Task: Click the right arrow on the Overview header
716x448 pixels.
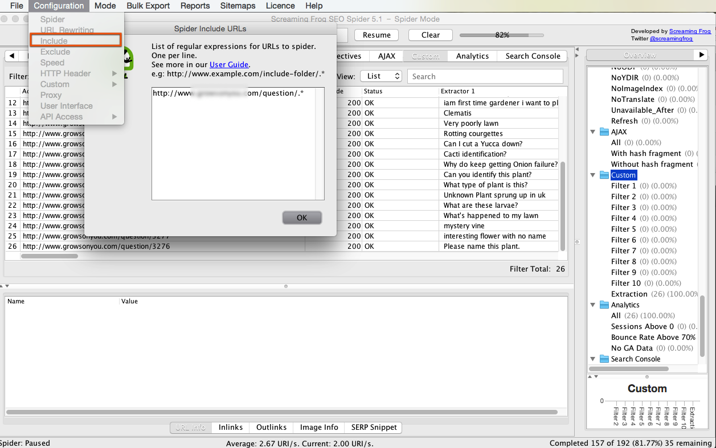Action: [701, 55]
